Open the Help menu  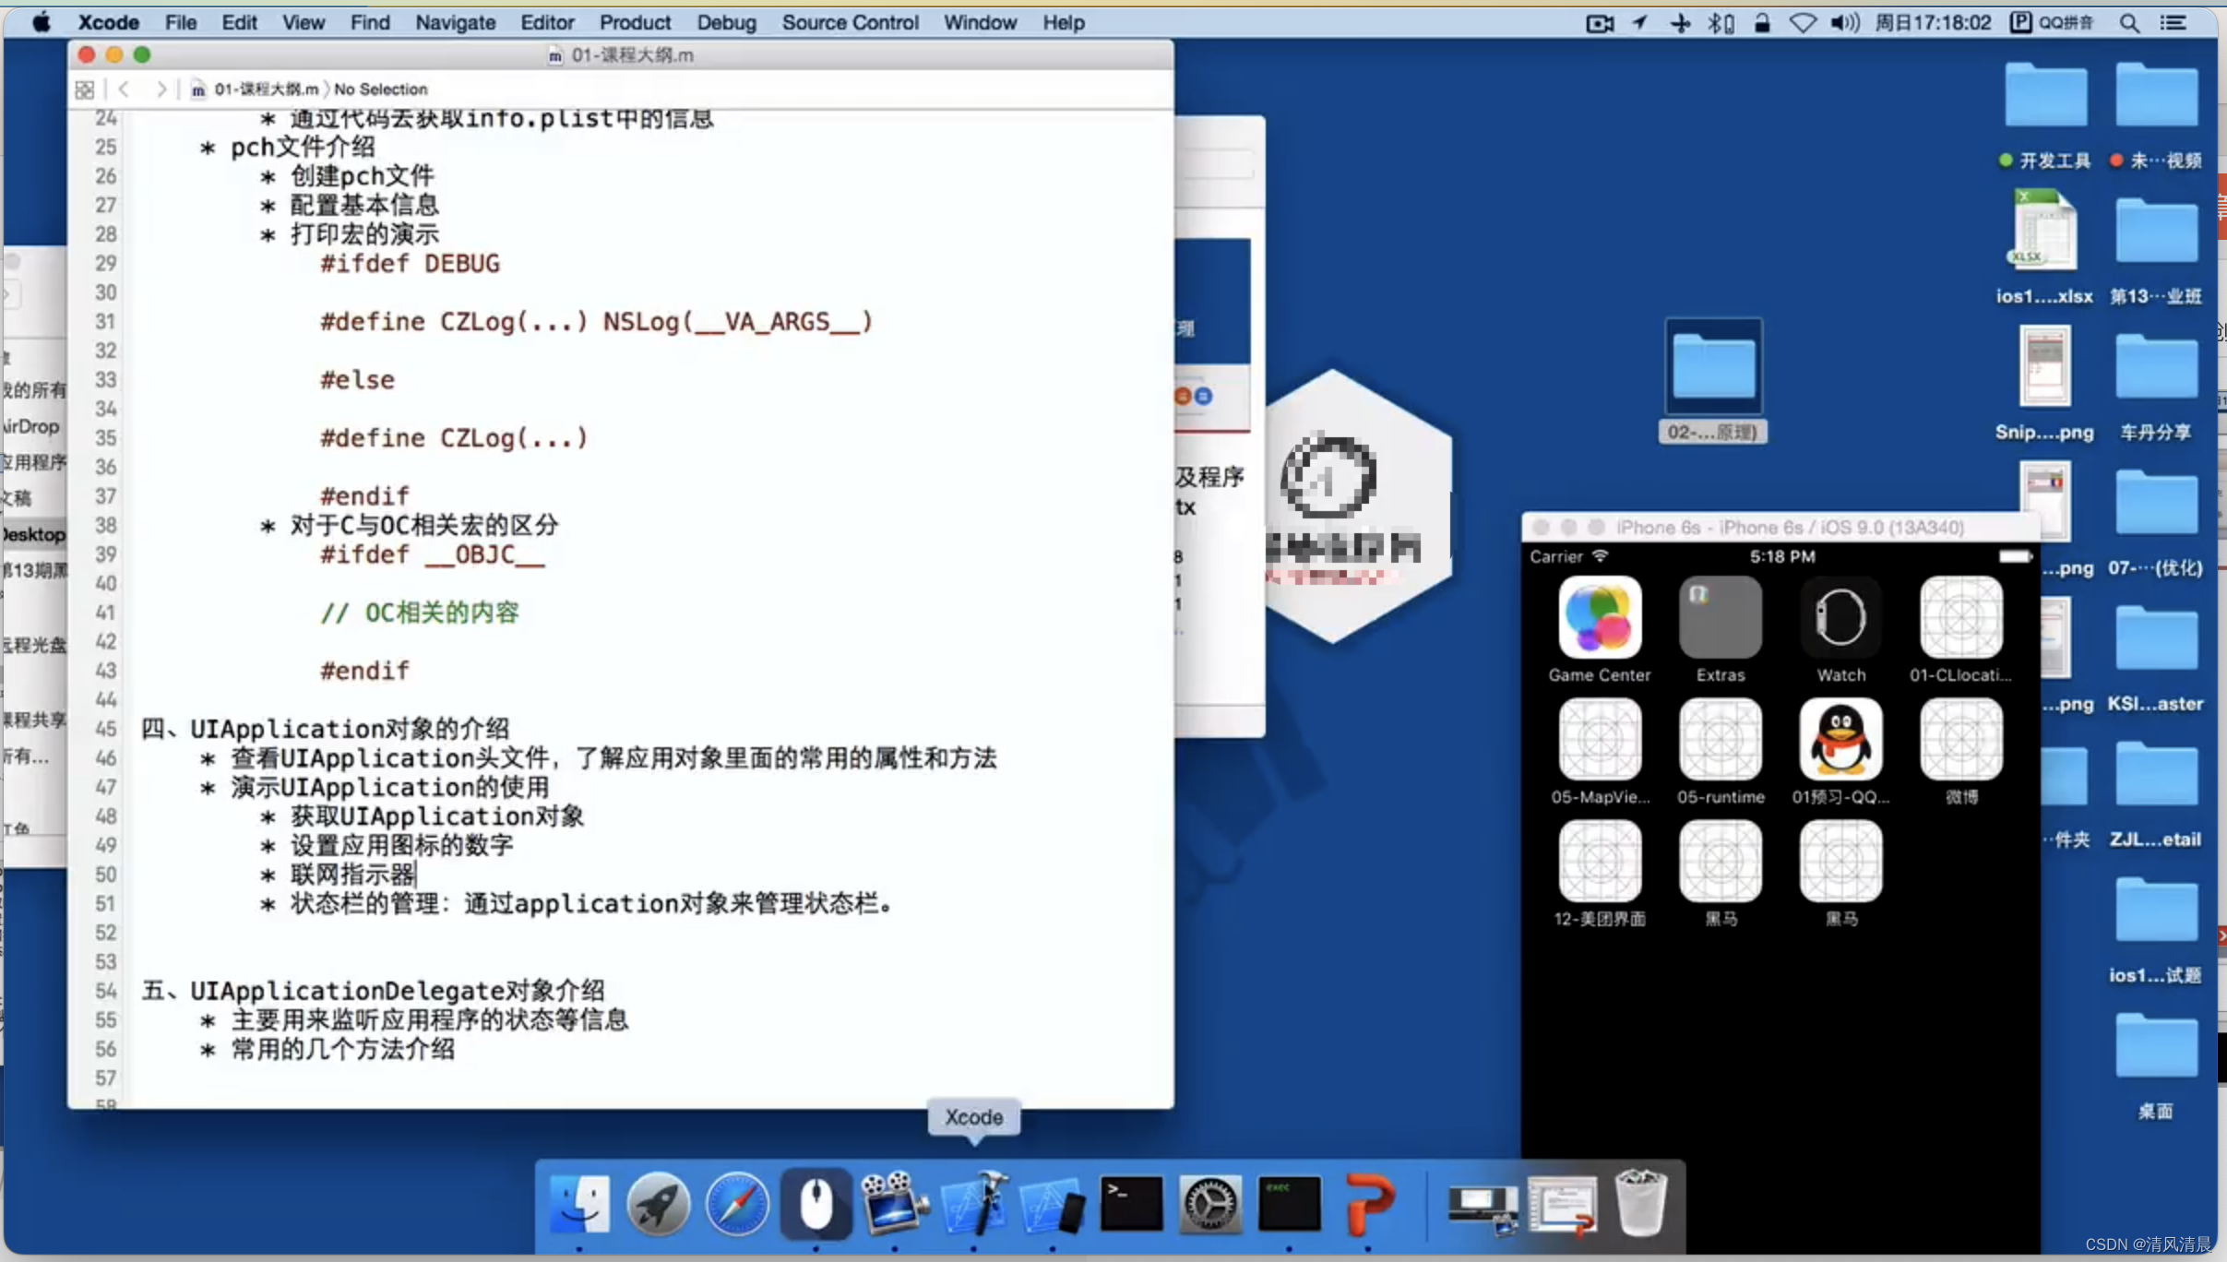(x=1063, y=22)
